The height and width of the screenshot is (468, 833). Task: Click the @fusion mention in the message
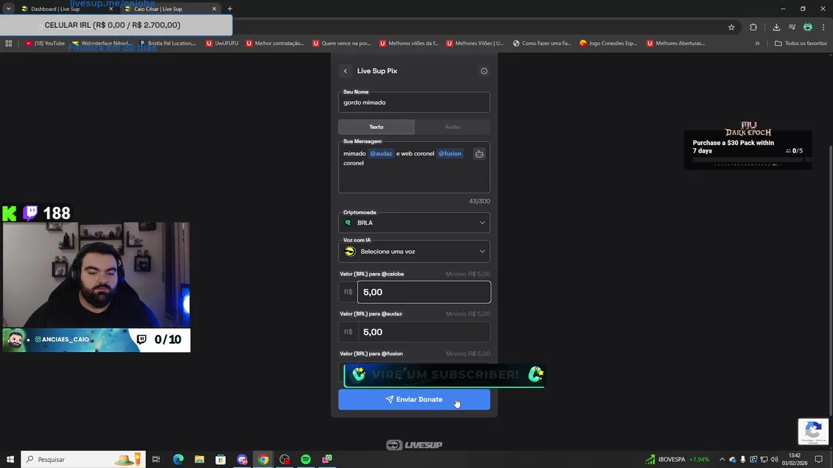pyautogui.click(x=450, y=153)
